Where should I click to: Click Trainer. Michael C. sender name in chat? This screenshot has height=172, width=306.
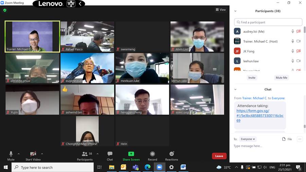[254, 98]
